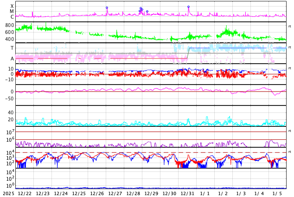This screenshot has width=294, height=197.
Task: Click the -50 tick label on the axis
Action: pos(9,98)
